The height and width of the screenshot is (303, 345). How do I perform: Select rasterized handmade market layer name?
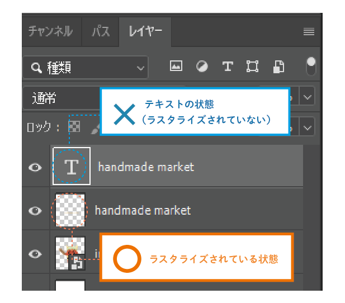click(143, 210)
